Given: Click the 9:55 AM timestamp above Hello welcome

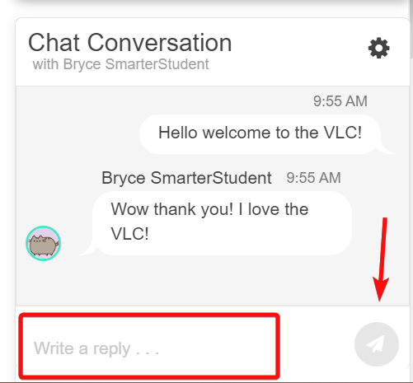Looking at the screenshot, I should point(340,101).
